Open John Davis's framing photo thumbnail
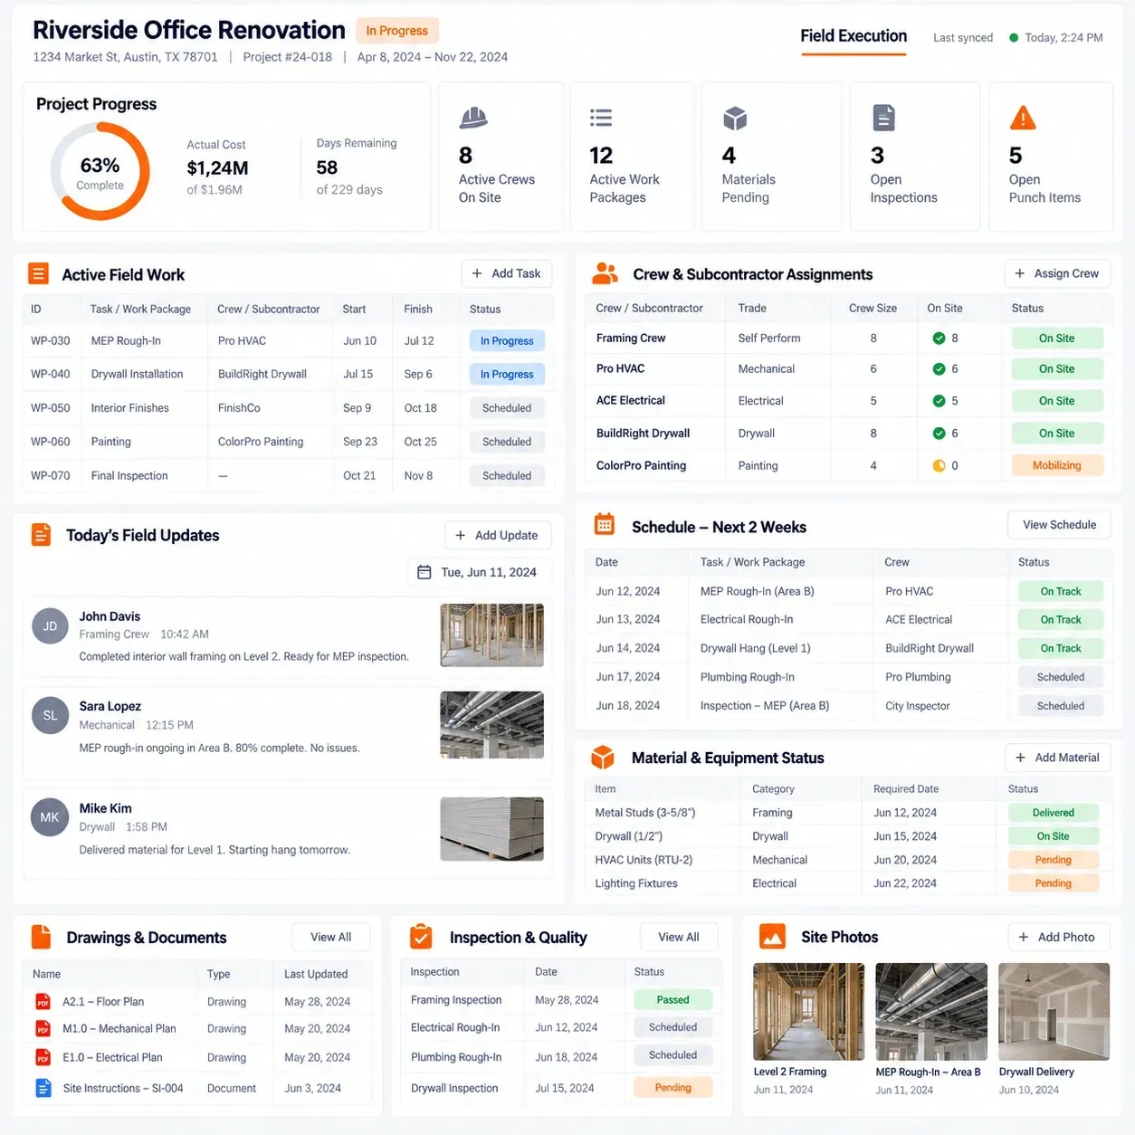Image resolution: width=1135 pixels, height=1135 pixels. 491,635
